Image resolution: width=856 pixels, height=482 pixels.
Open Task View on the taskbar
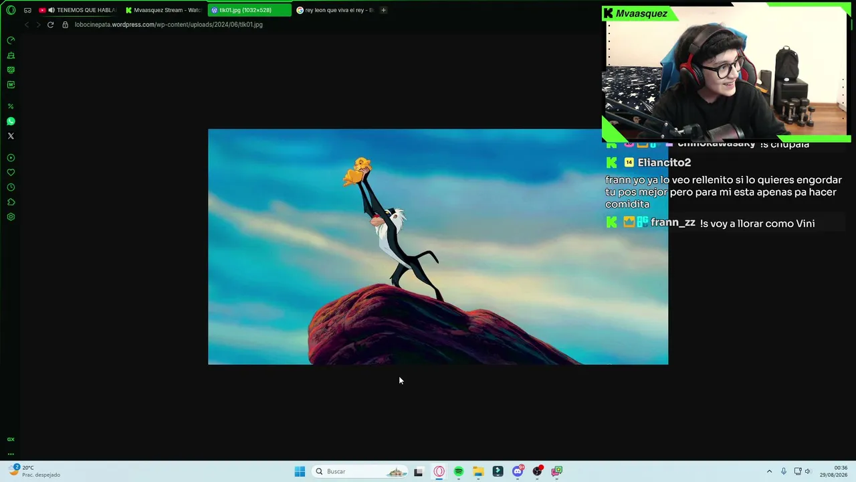coord(419,471)
